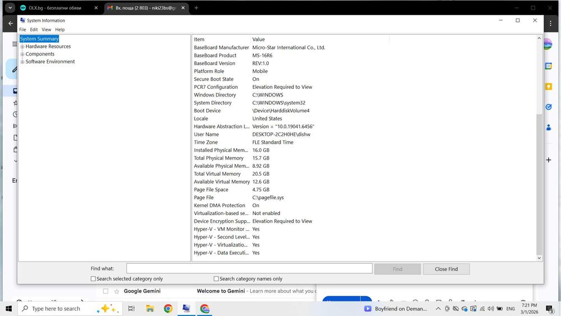561x316 pixels.
Task: Select Software Environment label in the tree
Action: 50,62
